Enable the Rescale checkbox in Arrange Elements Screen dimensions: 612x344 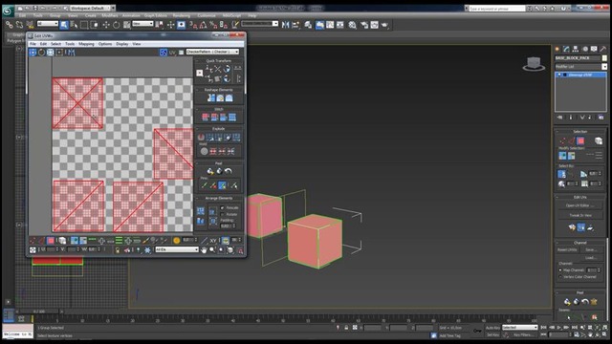coord(223,207)
